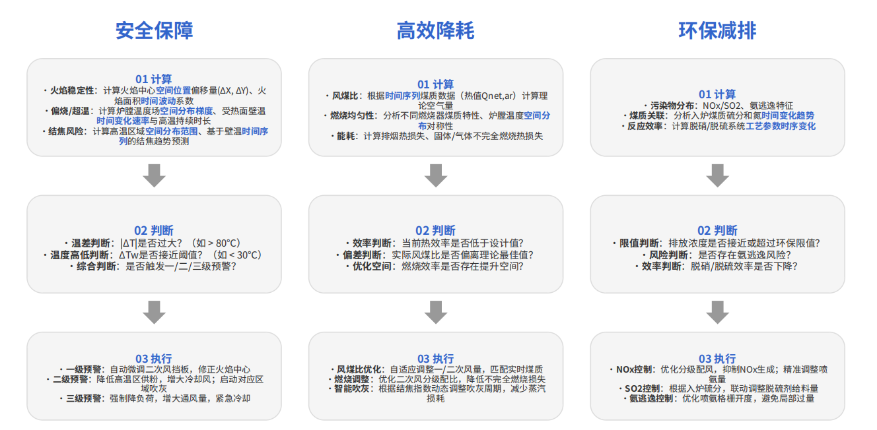The width and height of the screenshot is (877, 430).
Task: Click the bold 污染物分布 label
Action: tap(672, 106)
